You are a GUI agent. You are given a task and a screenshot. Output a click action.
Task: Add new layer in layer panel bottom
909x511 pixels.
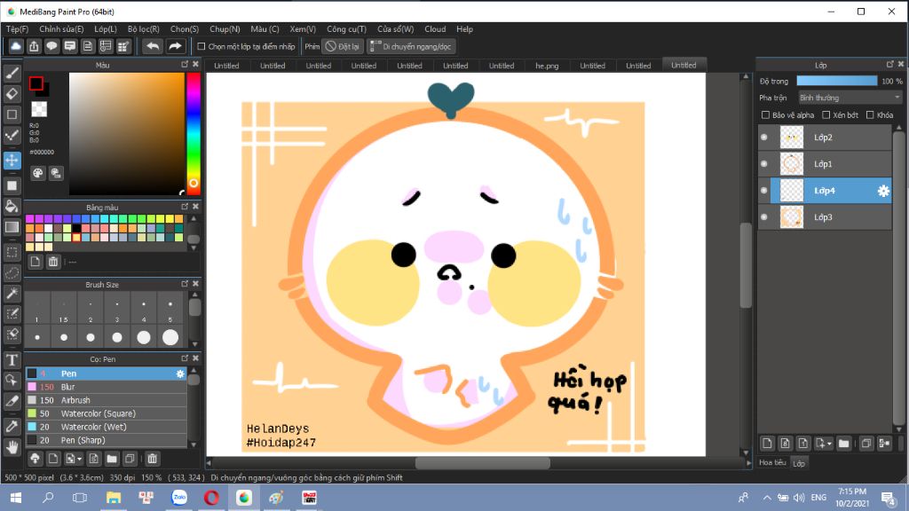coord(767,444)
